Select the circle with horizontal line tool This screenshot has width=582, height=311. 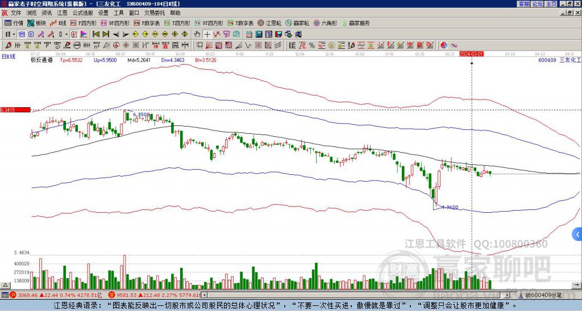tap(77, 45)
